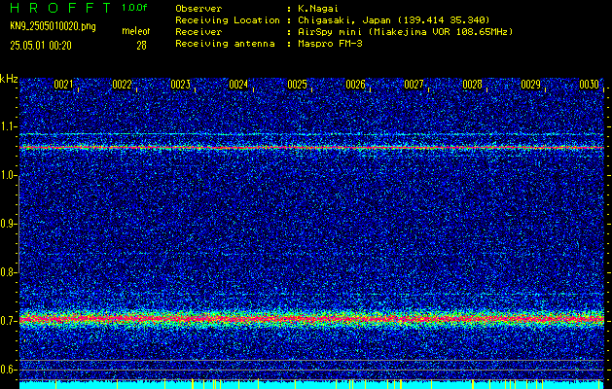
Task: Click the 1.1 frequency axis label
Action: [x=9, y=126]
